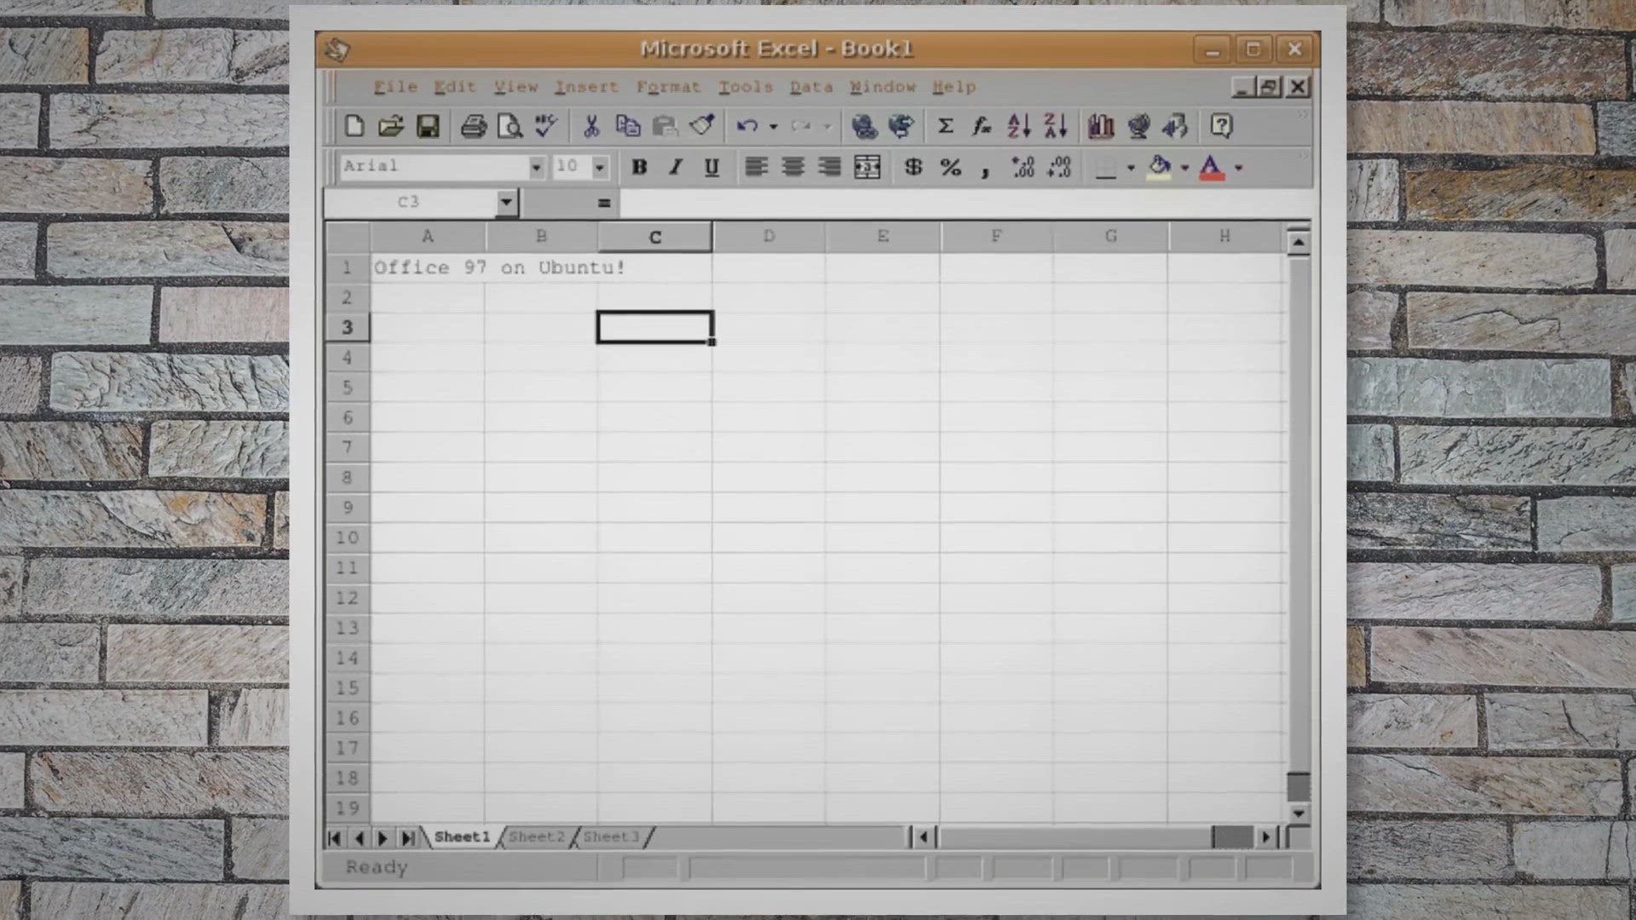The height and width of the screenshot is (920, 1636).
Task: Open Print Preview from the toolbar
Action: [510, 126]
